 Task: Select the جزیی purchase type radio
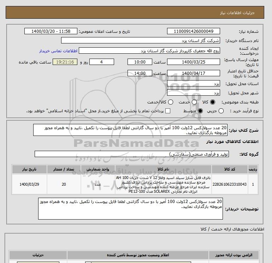221,111
